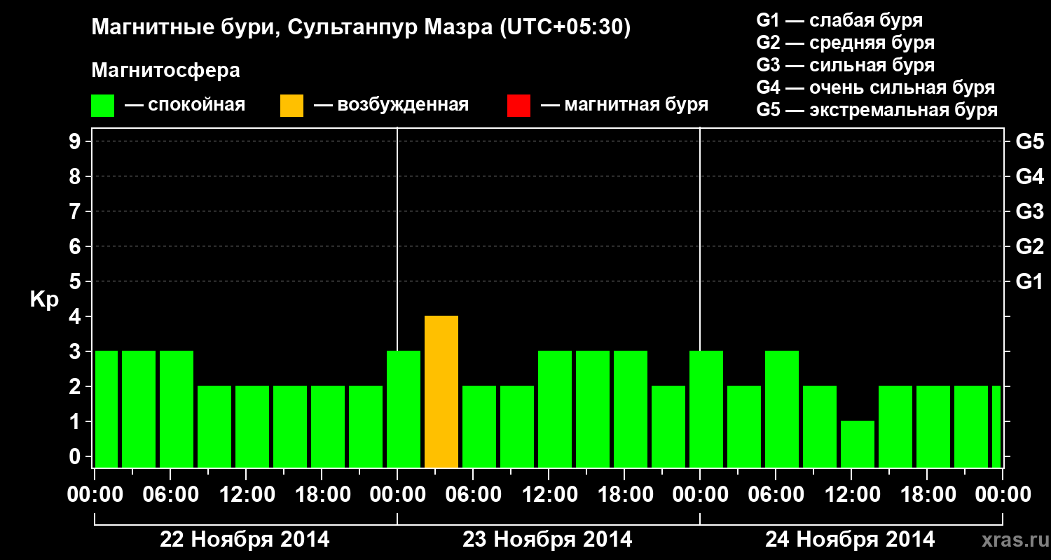This screenshot has width=1051, height=560.
Task: Click the 'G1' right axis label
Action: click(x=1030, y=282)
